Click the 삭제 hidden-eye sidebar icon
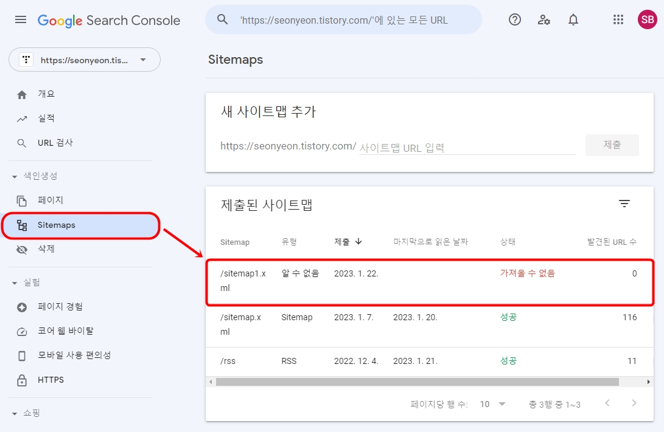664x432 pixels. 21,249
